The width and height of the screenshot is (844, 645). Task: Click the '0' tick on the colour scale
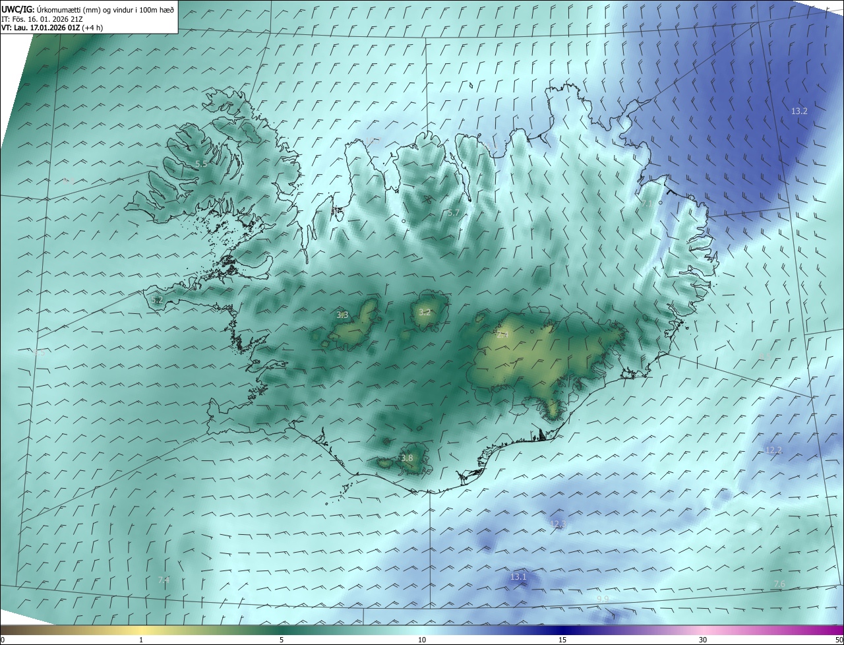pos(2,640)
